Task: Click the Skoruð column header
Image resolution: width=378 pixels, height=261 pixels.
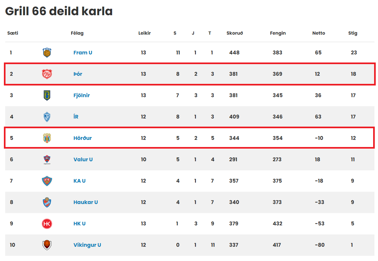Action: coord(235,33)
